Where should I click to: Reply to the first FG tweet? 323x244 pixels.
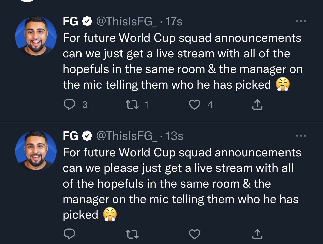pos(69,104)
